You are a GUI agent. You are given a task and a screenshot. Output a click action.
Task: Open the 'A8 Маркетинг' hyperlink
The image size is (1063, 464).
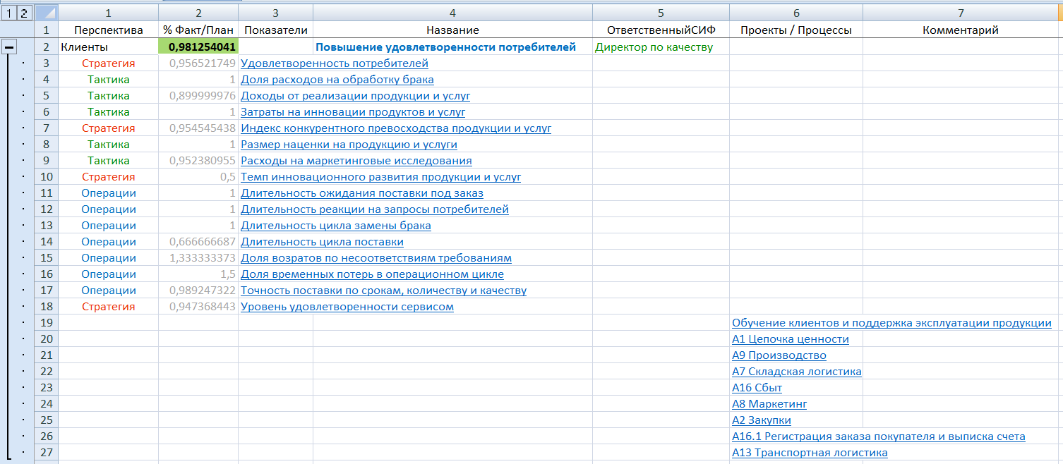[769, 404]
